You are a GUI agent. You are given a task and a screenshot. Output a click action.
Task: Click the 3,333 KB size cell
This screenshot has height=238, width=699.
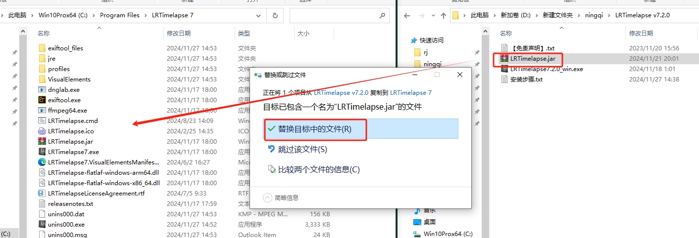click(x=318, y=224)
